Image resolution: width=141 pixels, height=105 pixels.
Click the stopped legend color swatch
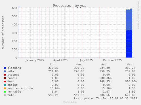click(5, 75)
